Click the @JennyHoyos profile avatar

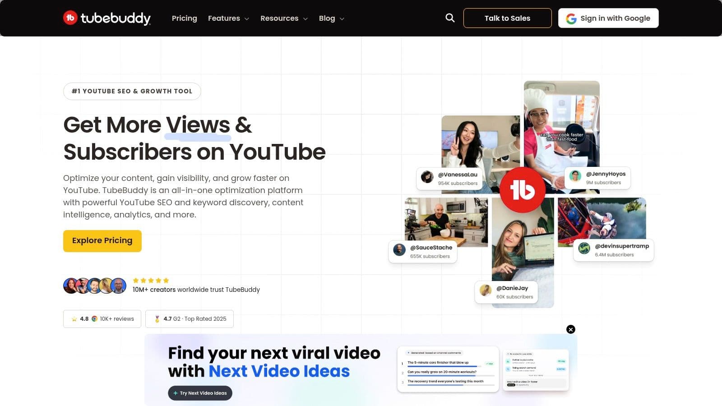pyautogui.click(x=575, y=176)
